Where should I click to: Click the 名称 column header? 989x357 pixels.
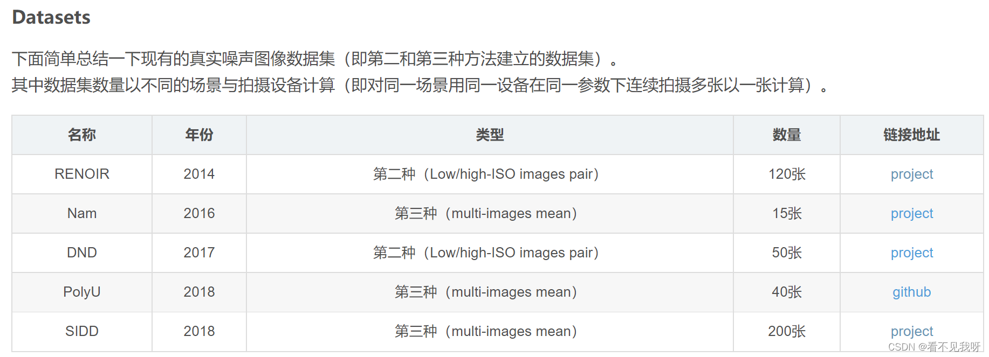tap(82, 135)
